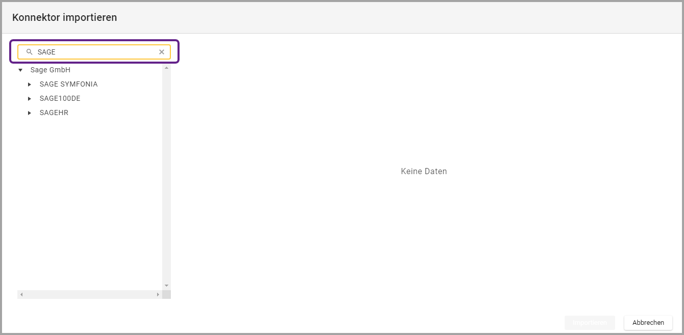Select the Sage GmbH tree entry
The width and height of the screenshot is (684, 335).
coord(50,70)
